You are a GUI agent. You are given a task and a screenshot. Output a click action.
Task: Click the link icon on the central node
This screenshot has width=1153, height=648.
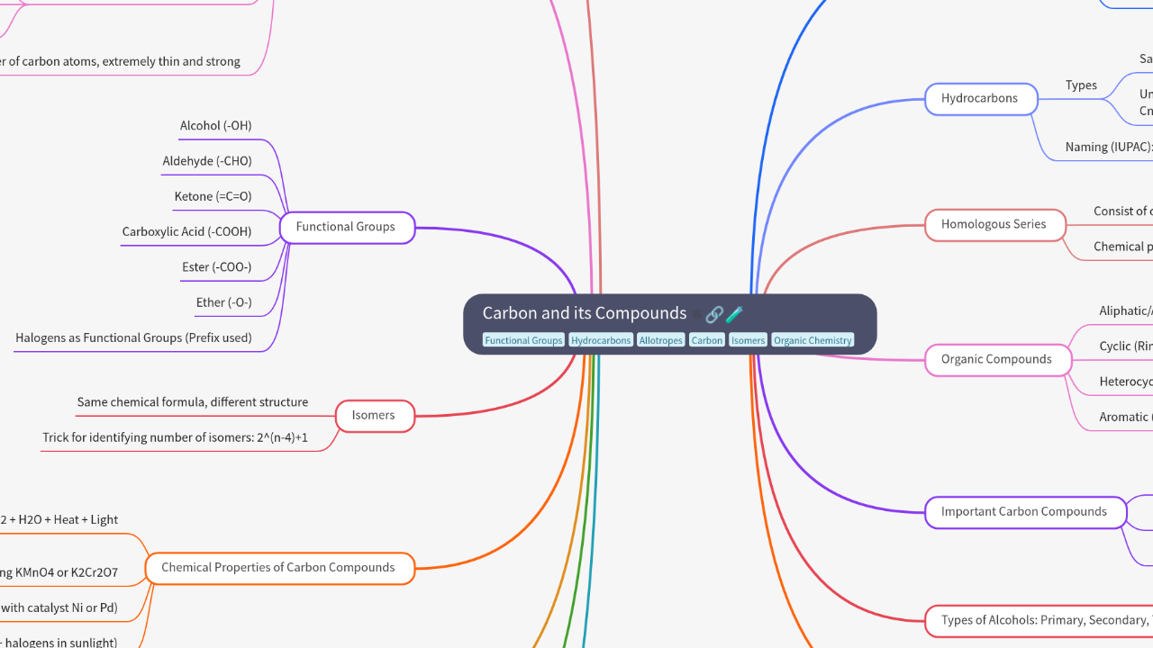(713, 314)
